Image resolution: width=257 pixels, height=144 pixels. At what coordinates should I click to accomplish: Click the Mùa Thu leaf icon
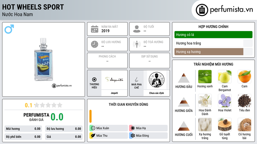pos(93,135)
